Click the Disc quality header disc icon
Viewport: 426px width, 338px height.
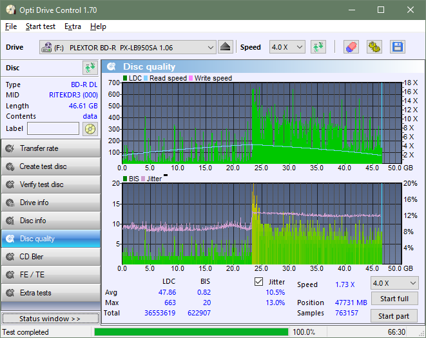pyautogui.click(x=111, y=66)
